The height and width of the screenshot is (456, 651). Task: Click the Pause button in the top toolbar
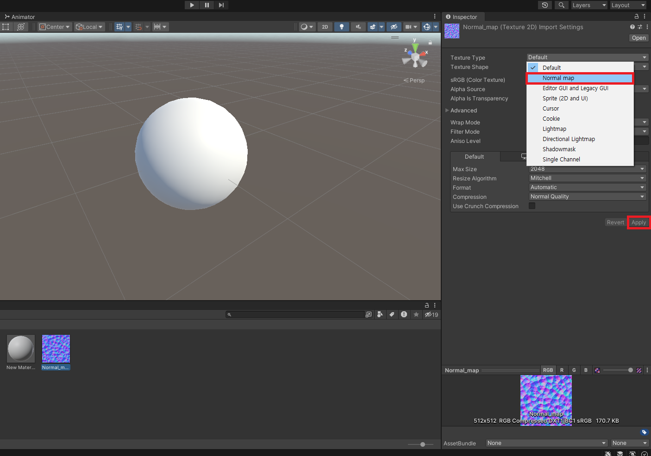coord(207,5)
